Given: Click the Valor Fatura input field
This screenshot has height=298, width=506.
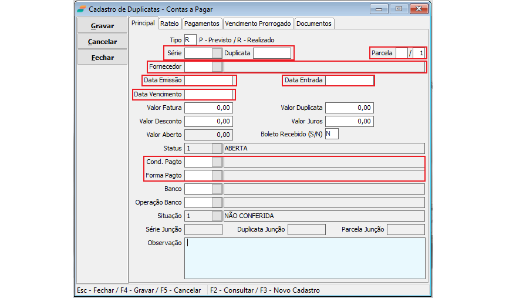Looking at the screenshot, I should coord(208,108).
